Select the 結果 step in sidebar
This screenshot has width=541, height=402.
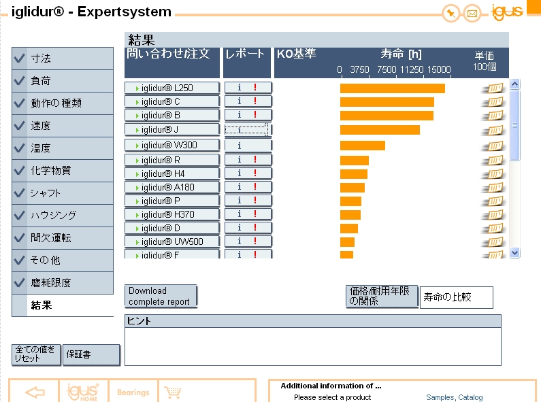tap(63, 305)
